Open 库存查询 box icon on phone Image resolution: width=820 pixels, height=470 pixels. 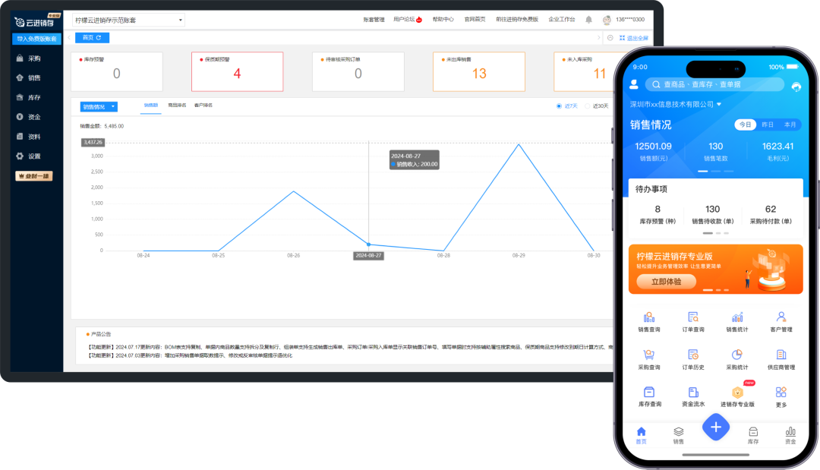pyautogui.click(x=649, y=392)
